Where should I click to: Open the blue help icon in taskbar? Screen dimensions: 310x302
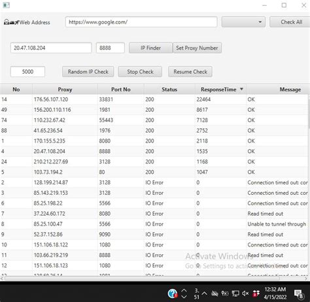pos(173,294)
